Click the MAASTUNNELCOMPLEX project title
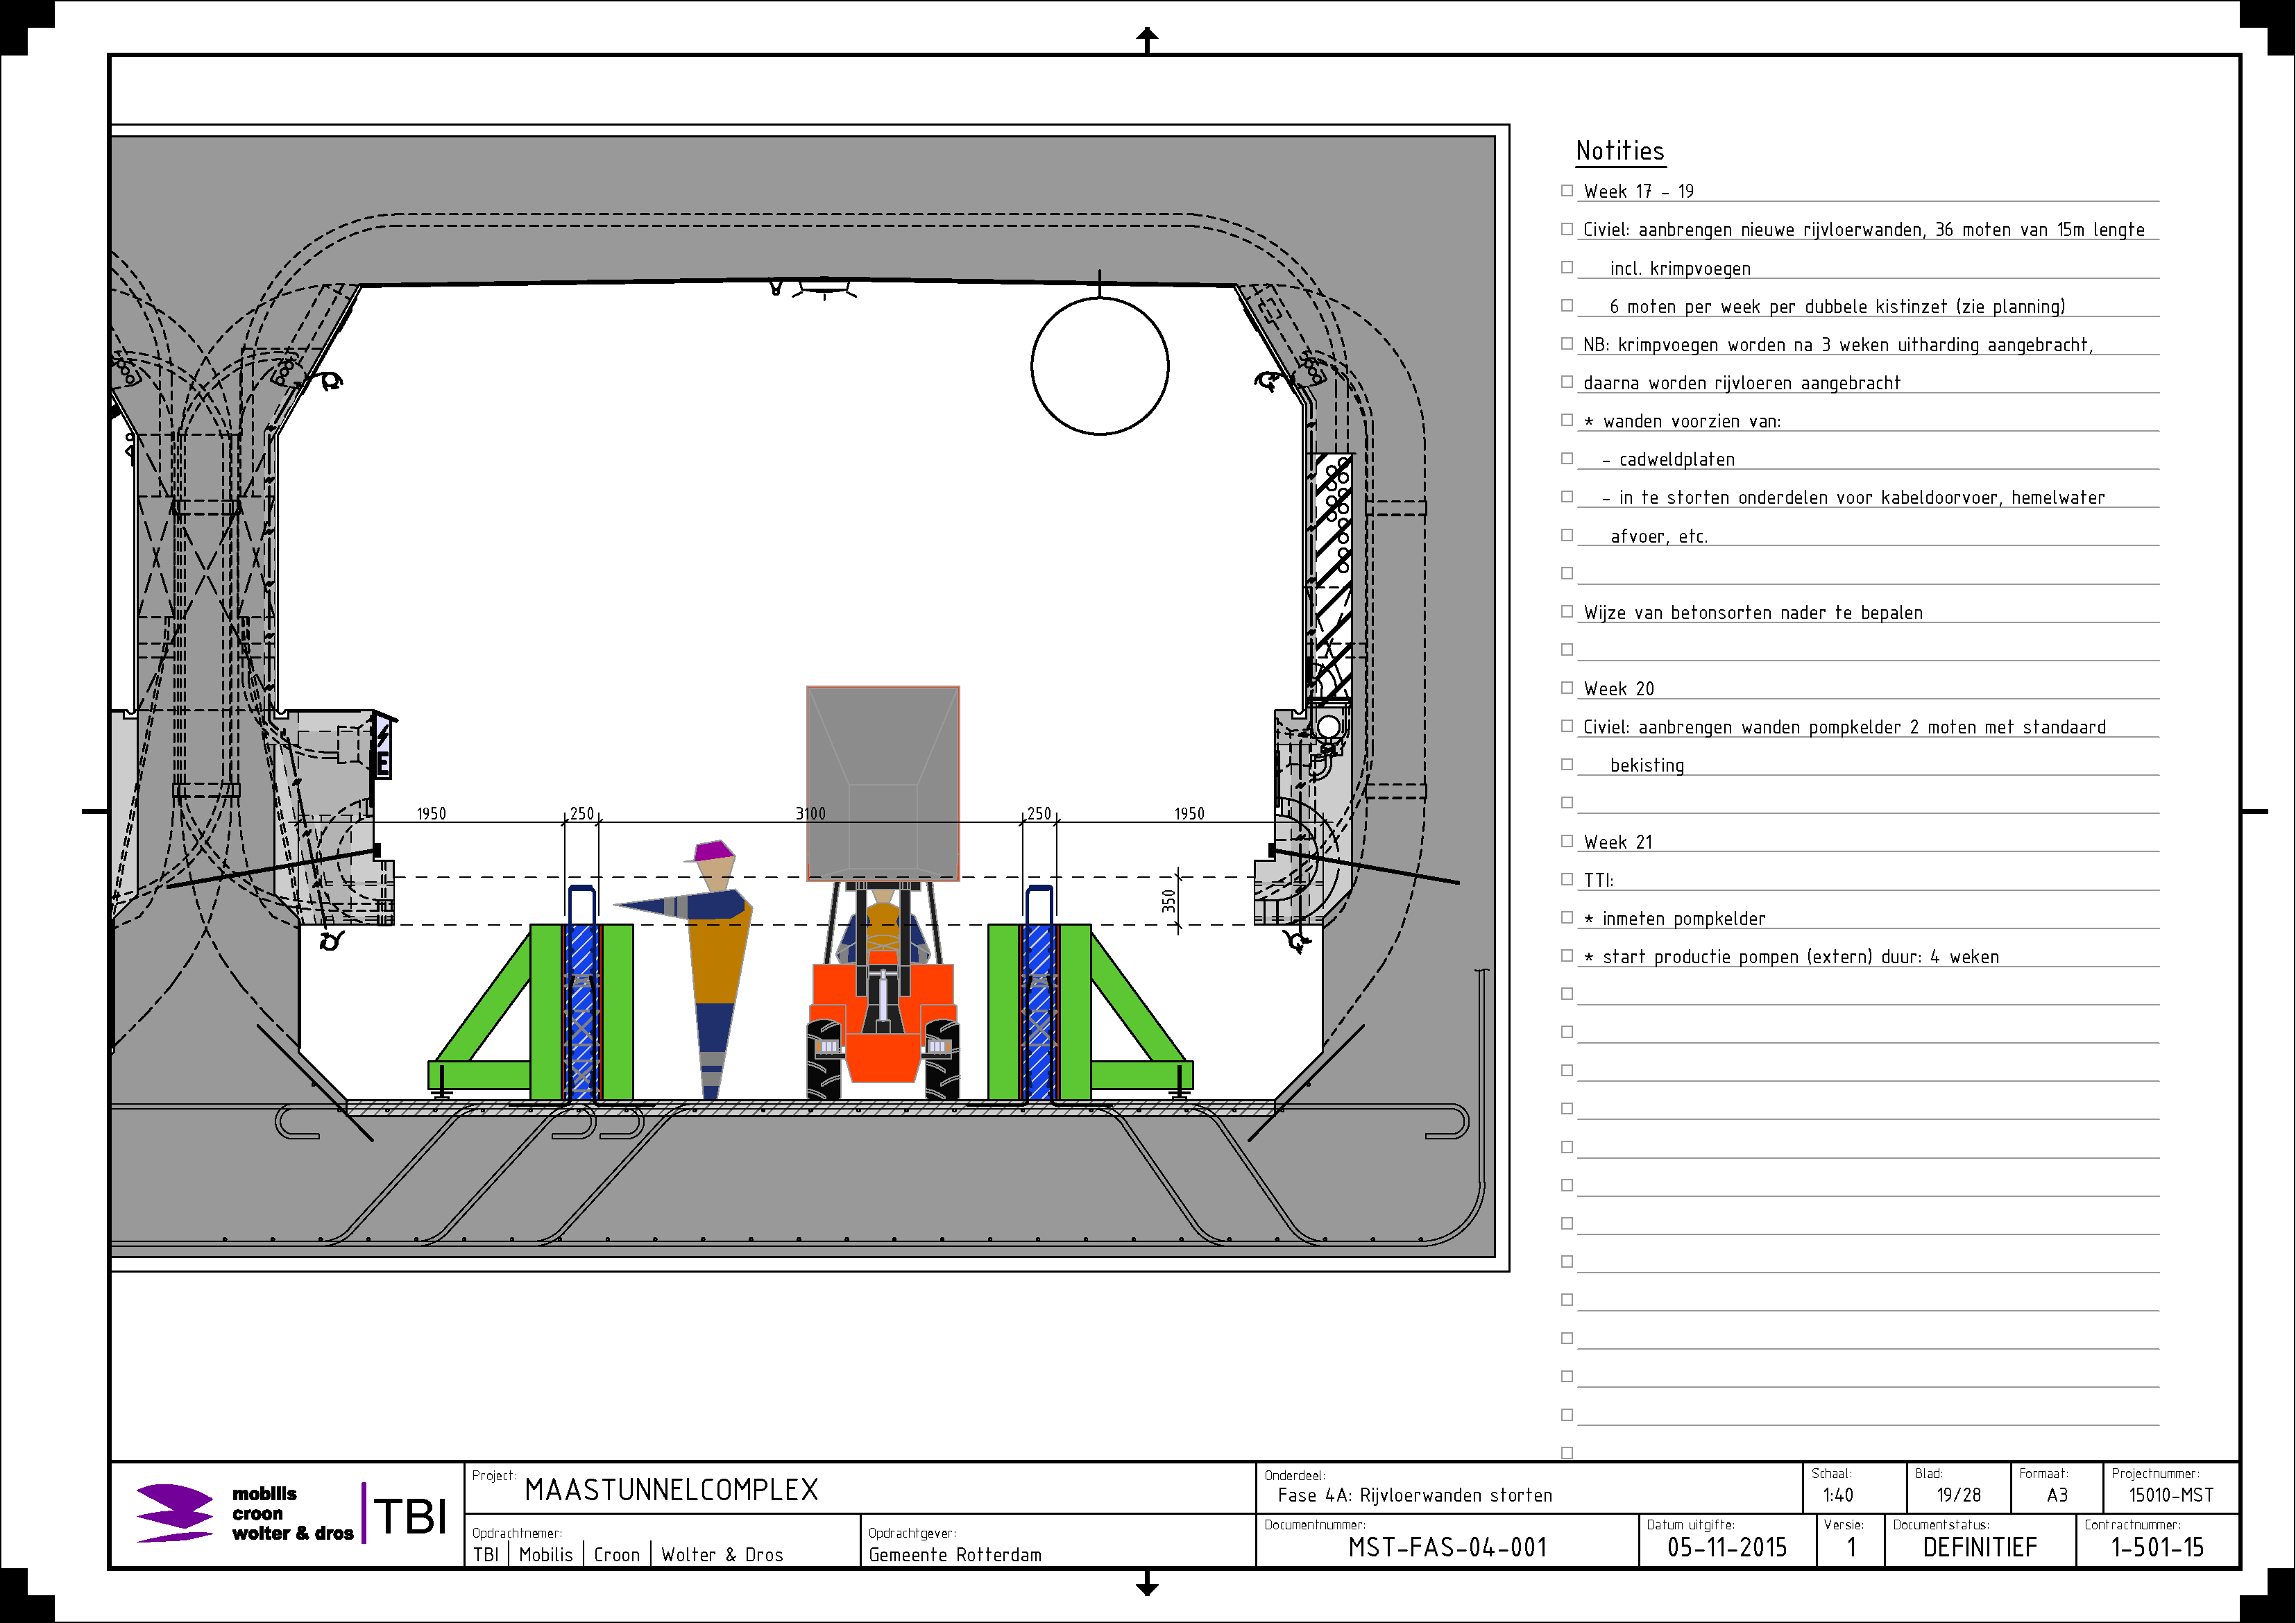 click(x=671, y=1490)
